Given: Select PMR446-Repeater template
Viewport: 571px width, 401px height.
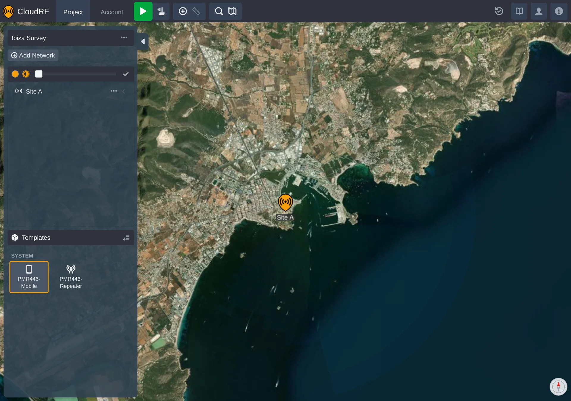Looking at the screenshot, I should (71, 277).
